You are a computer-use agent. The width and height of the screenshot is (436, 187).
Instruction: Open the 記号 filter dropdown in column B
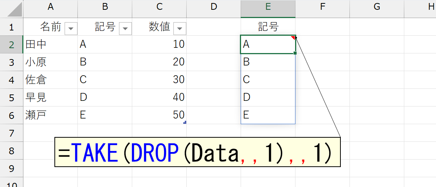(125, 29)
